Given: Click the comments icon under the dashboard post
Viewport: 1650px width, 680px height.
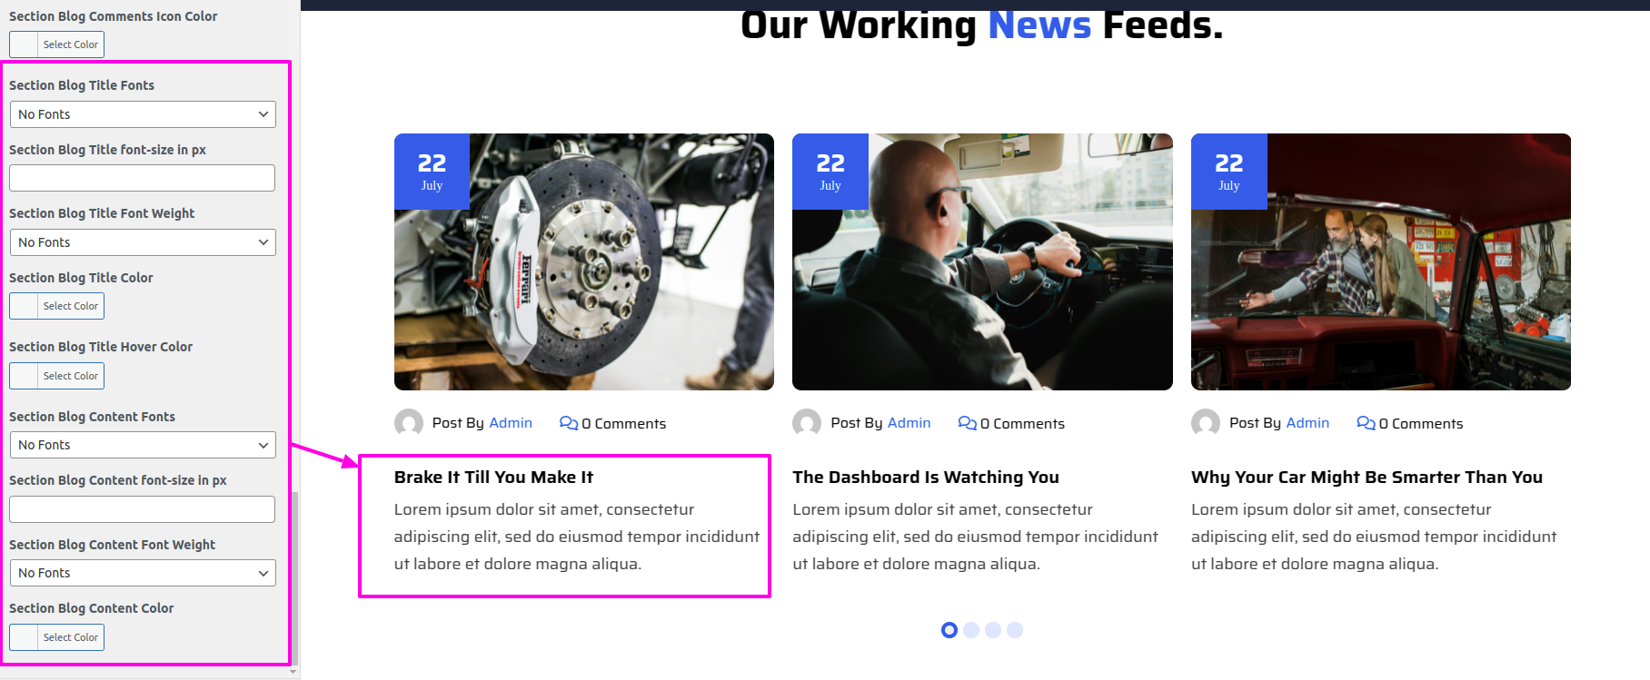Looking at the screenshot, I should click(x=968, y=423).
